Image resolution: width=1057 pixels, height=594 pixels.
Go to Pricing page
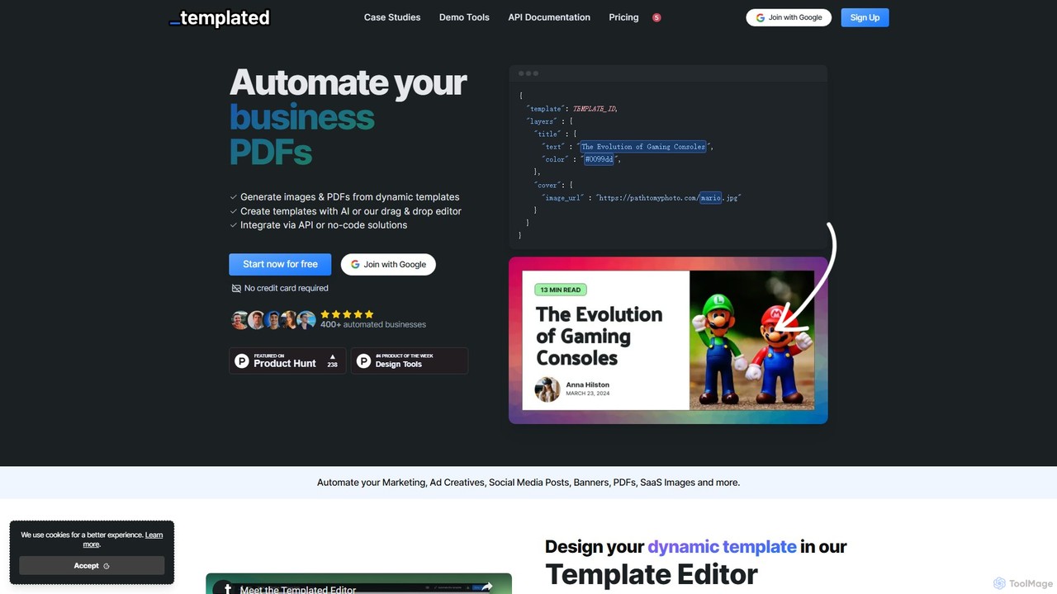[623, 17]
